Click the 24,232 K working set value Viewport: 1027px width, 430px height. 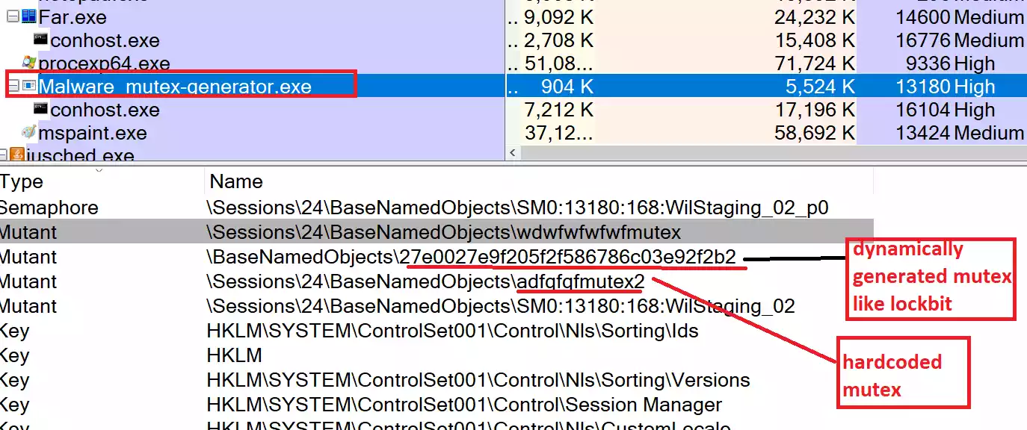click(814, 16)
